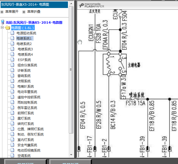Image resolution: width=178 pixels, height=164 pixels.
Task: Open 电喷系统4 diagram
Action: point(25,54)
